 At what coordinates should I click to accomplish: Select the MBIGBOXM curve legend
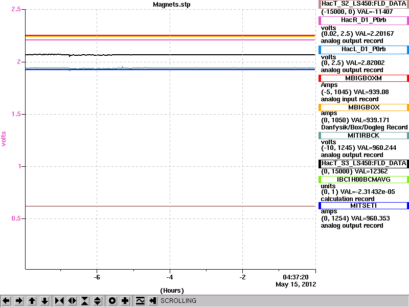coord(363,78)
